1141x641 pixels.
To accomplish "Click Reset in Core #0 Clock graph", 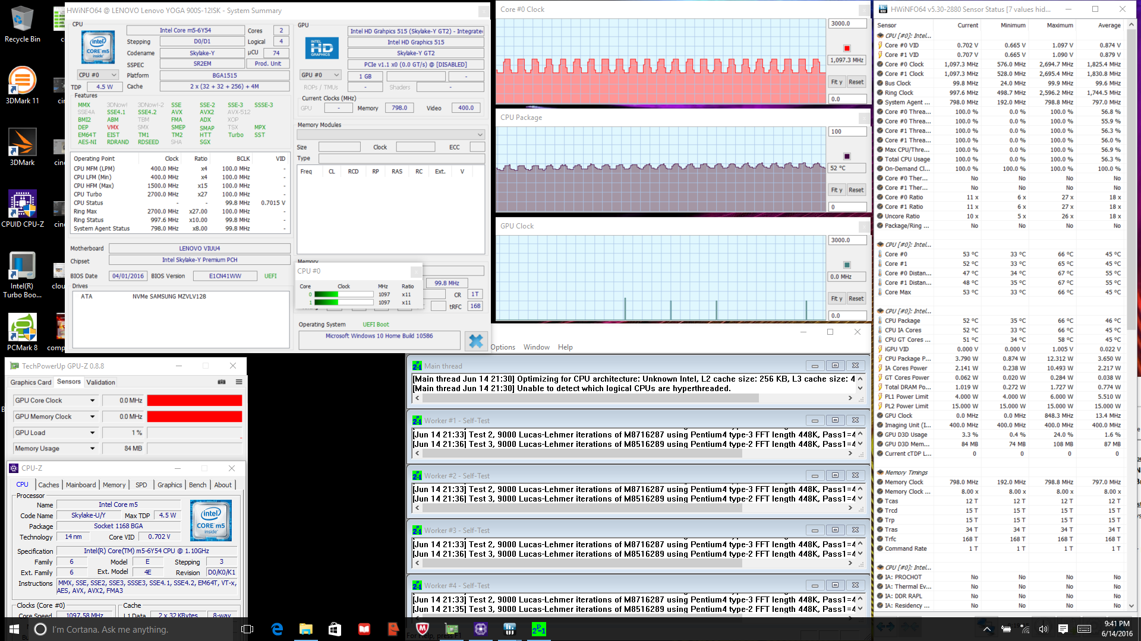I will [x=856, y=82].
